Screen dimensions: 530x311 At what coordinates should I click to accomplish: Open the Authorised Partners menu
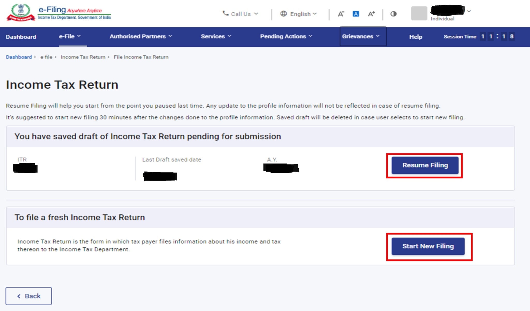coord(141,36)
